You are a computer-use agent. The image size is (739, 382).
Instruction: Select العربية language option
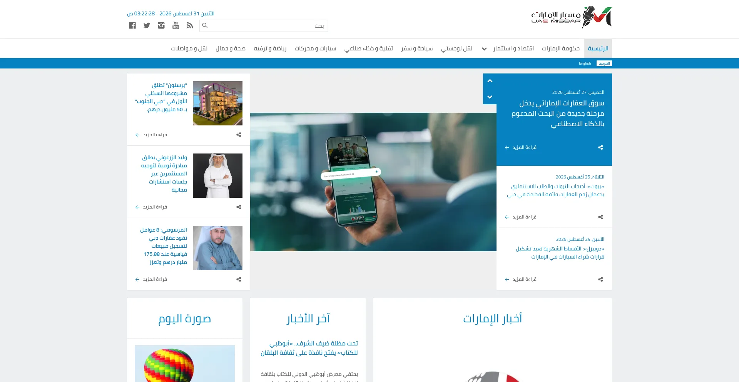(x=604, y=63)
